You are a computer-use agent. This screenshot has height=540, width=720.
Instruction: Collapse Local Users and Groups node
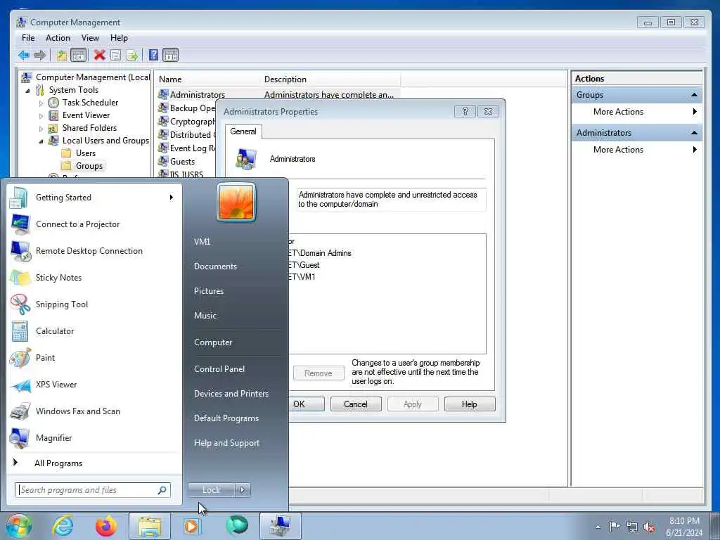41,141
